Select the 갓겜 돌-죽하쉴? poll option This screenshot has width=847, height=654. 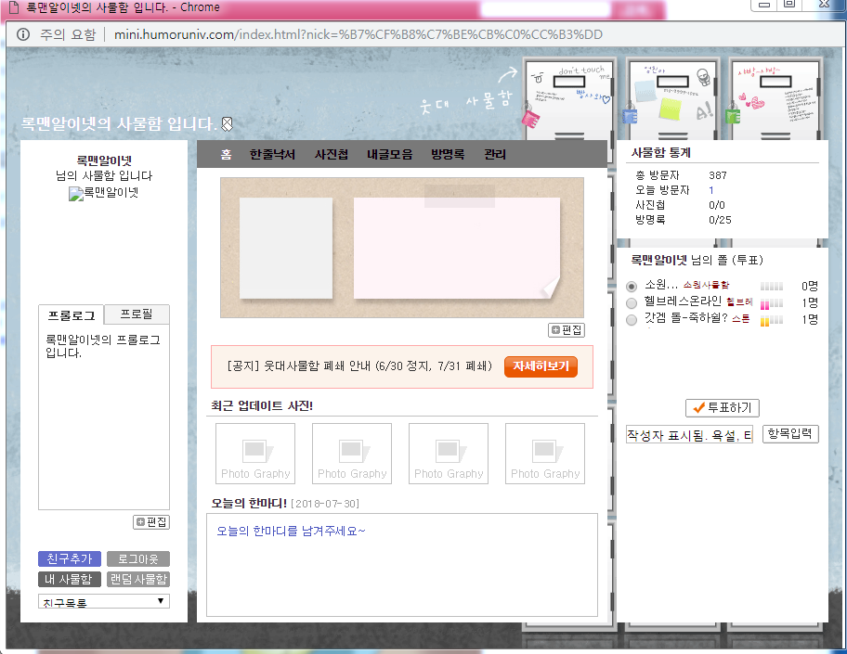click(631, 320)
